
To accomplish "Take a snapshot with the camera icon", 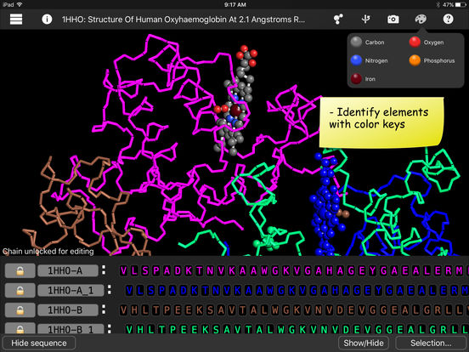I will (x=393, y=20).
